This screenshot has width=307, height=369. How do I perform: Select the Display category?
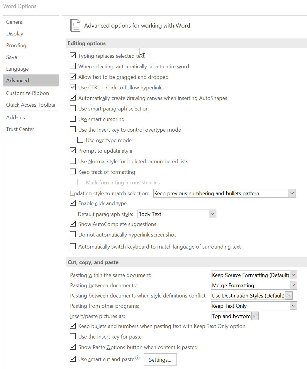pos(15,34)
